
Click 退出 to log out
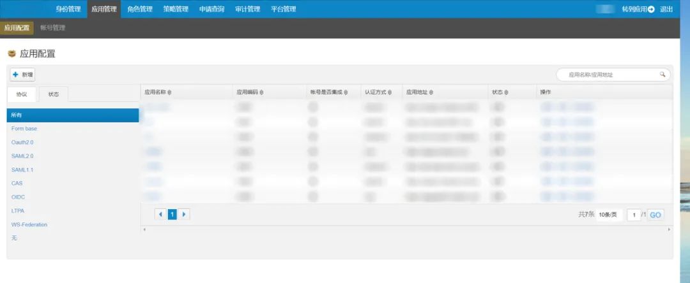[666, 9]
